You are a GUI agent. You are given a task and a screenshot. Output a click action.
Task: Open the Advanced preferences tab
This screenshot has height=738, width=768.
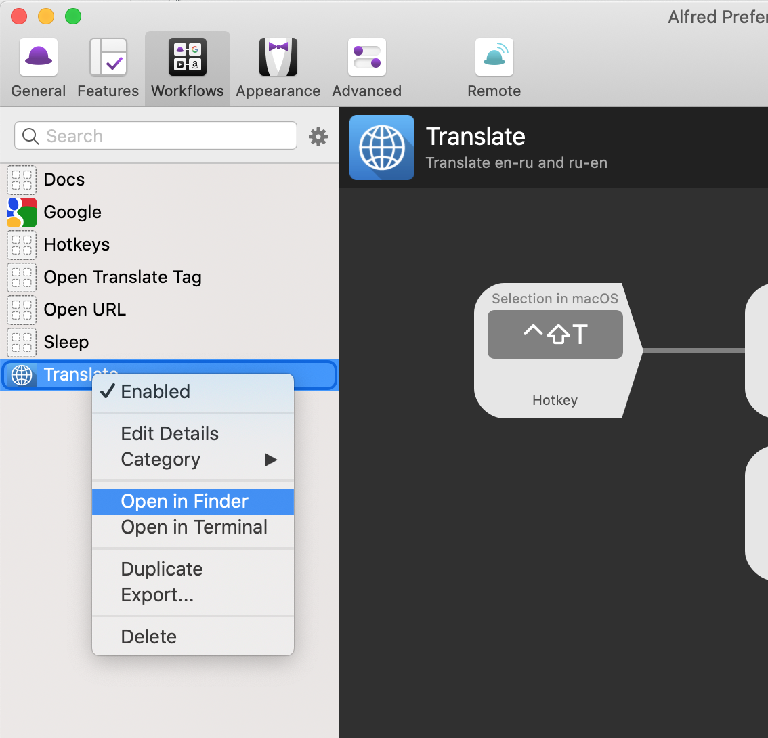pos(366,68)
